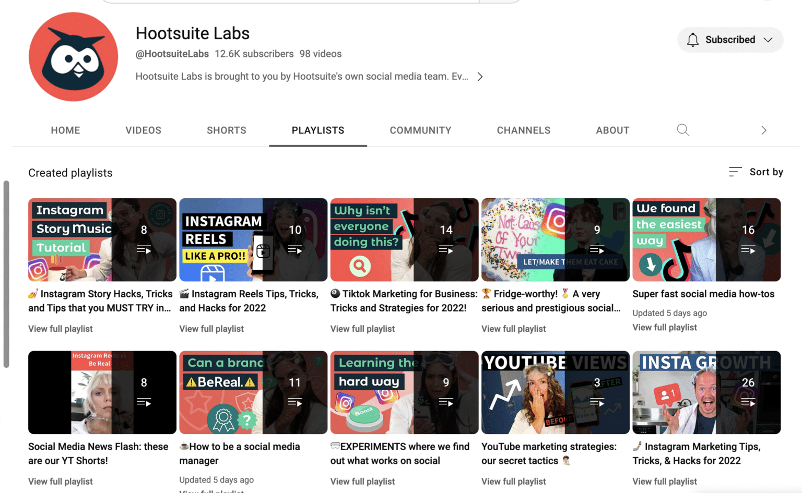
Task: Open the Community tab
Action: pos(420,130)
